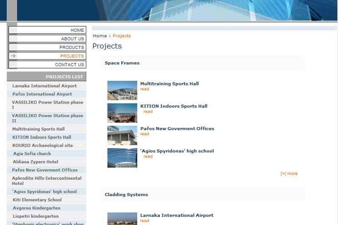Open Multitraining Sports Hall title in Space Frames
The height and width of the screenshot is (225, 338).
pyautogui.click(x=169, y=83)
